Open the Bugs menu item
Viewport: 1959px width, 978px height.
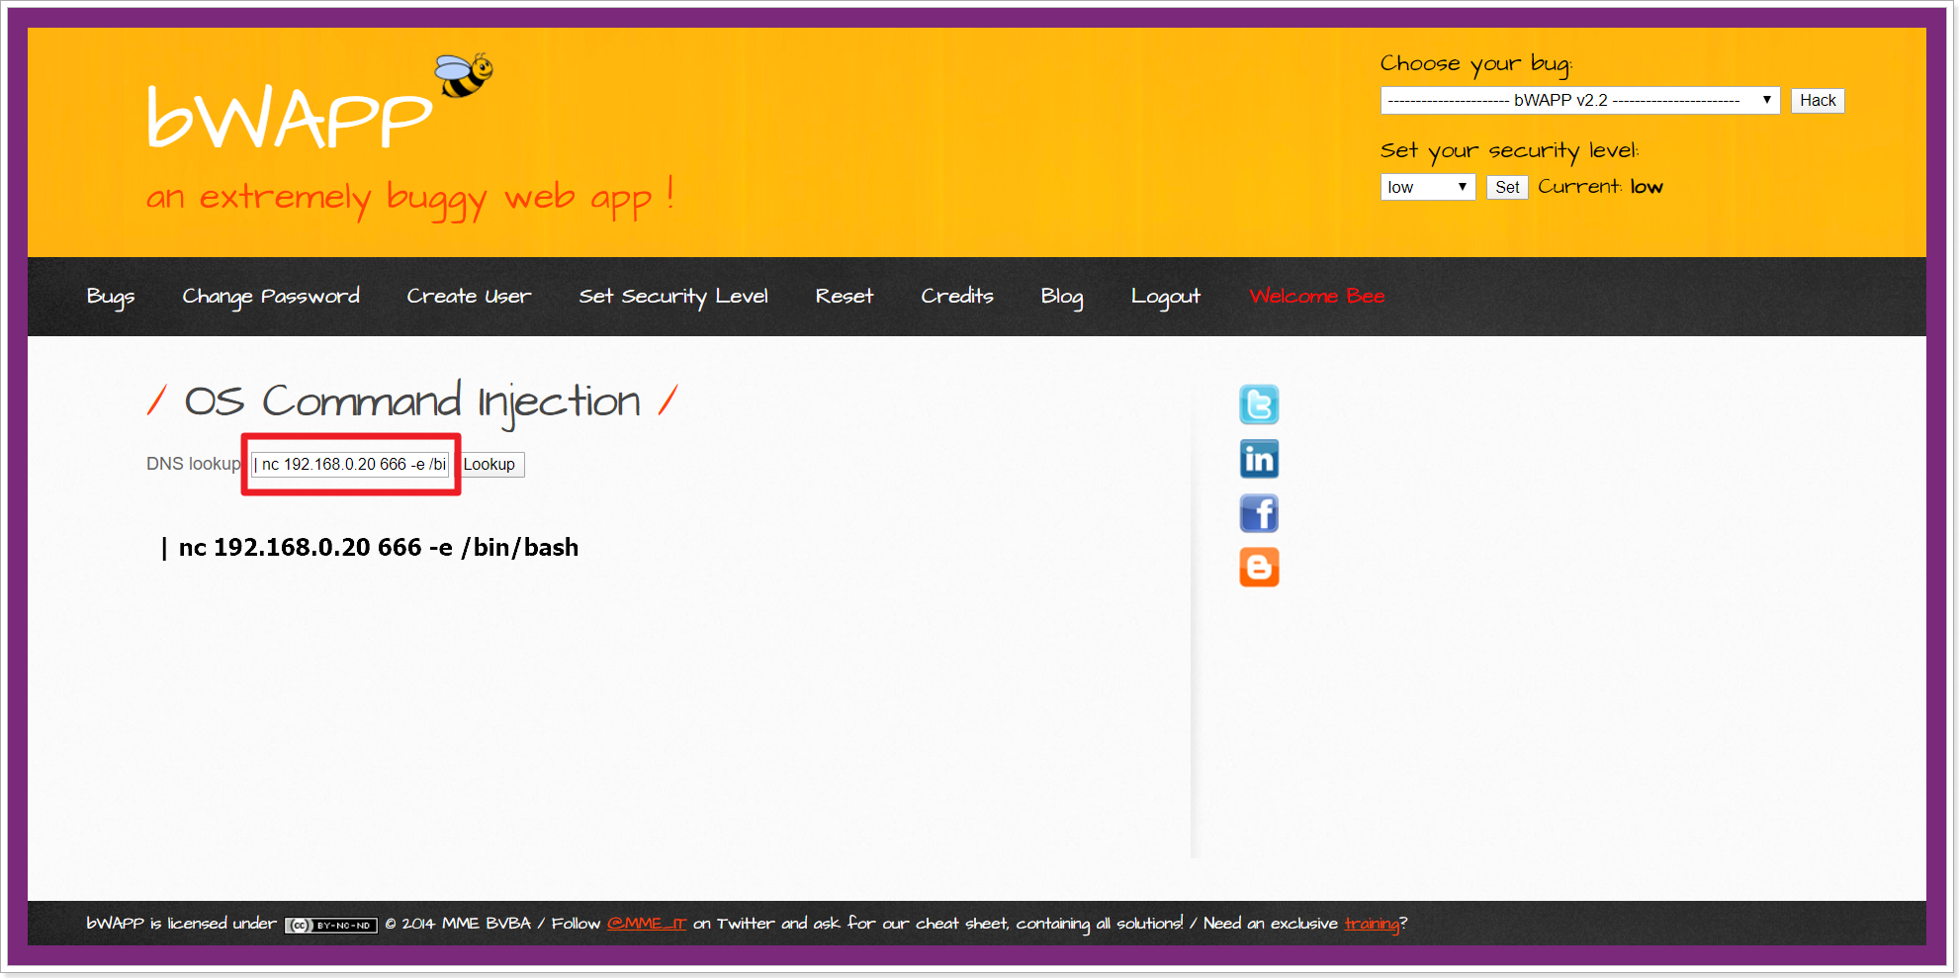click(111, 297)
